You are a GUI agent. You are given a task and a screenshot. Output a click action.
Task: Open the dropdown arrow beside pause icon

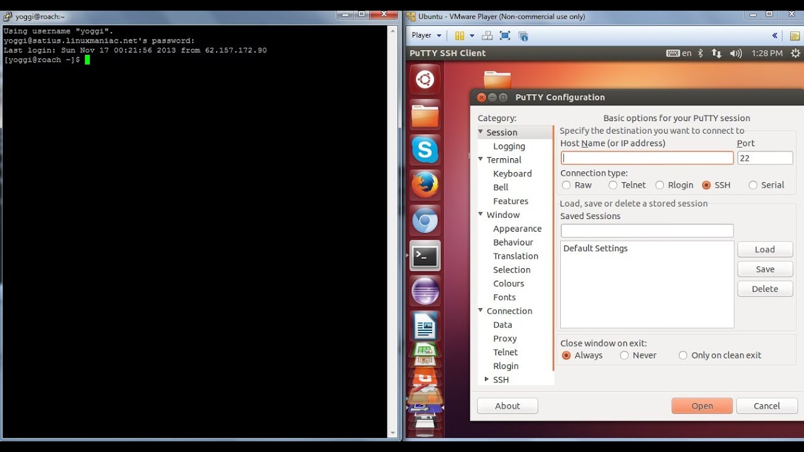pyautogui.click(x=472, y=36)
